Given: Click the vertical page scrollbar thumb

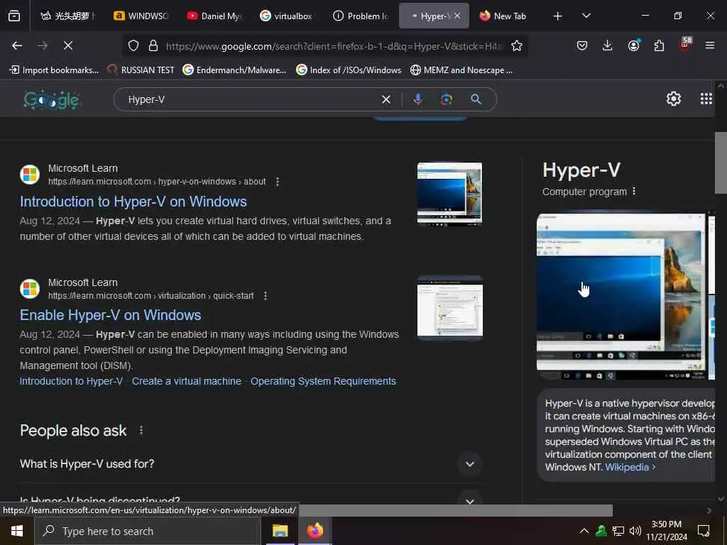Looking at the screenshot, I should point(721,163).
